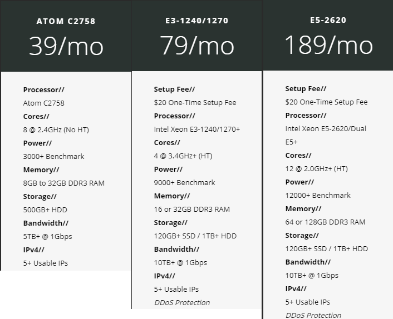Click the 39/mo price
Screen dimensions: 393x319
pyautogui.click(x=66, y=46)
